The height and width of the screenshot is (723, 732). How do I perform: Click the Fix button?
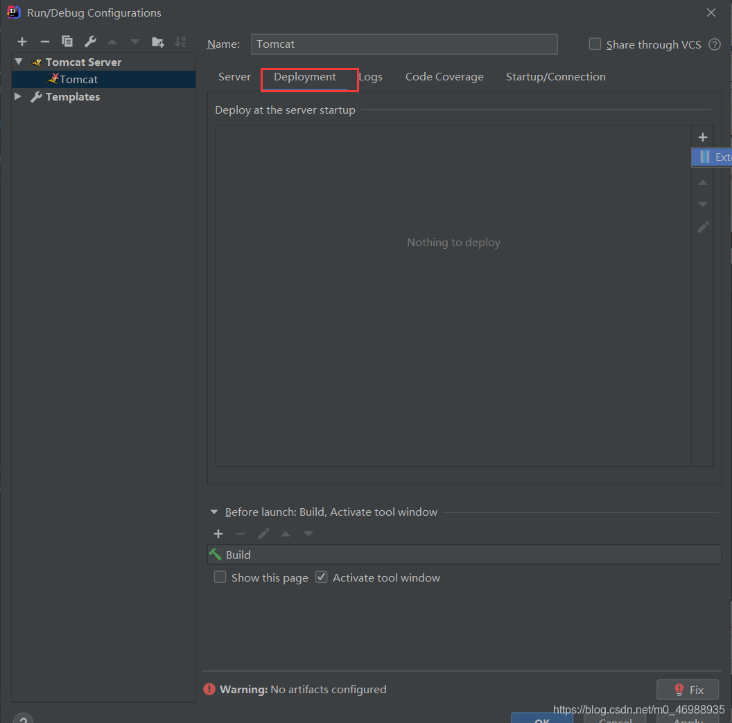click(x=688, y=690)
